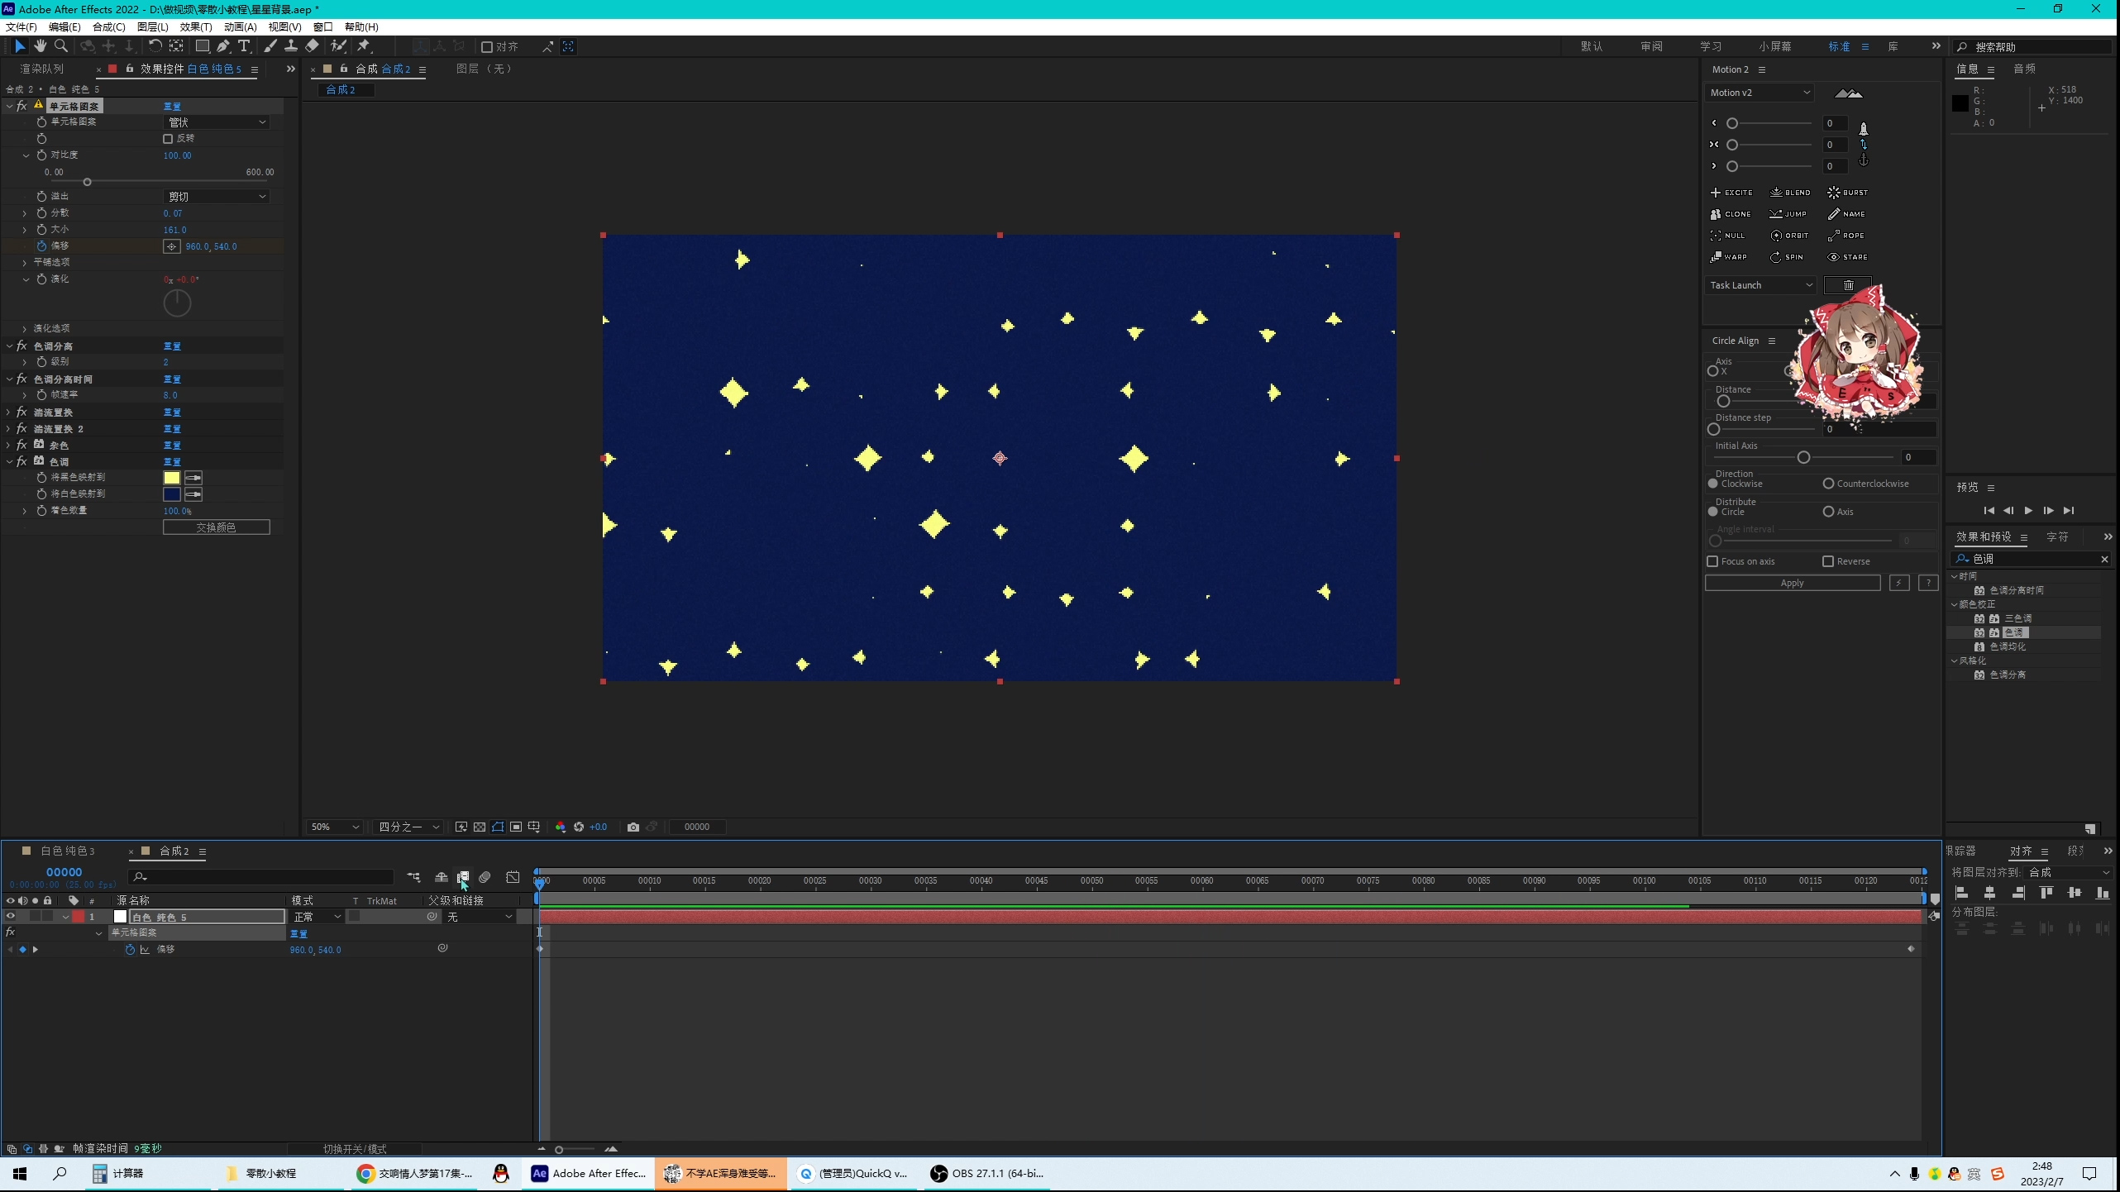Click 重置 reset link for 色调 effect

pyautogui.click(x=172, y=462)
